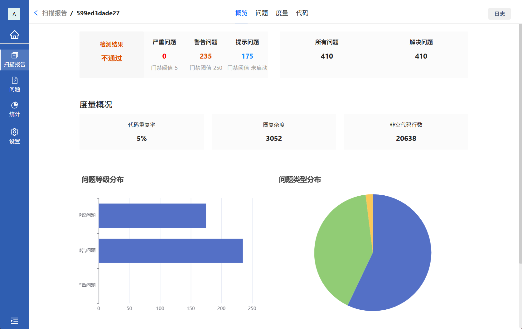The height and width of the screenshot is (329, 522).
Task: Click the vertical page scrollbar
Action: (x=520, y=143)
